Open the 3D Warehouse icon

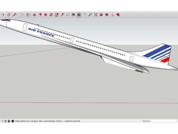pyautogui.click(x=101, y=15)
